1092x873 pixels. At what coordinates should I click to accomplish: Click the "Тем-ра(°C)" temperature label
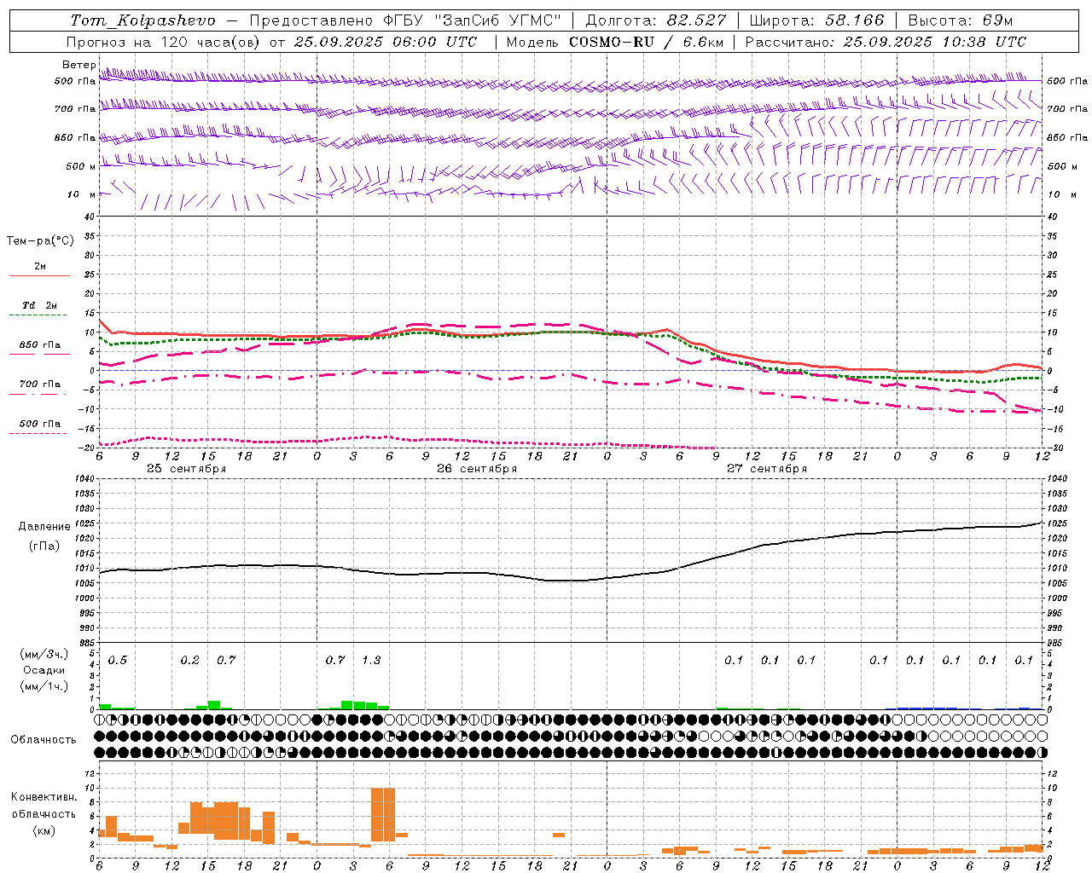point(40,241)
